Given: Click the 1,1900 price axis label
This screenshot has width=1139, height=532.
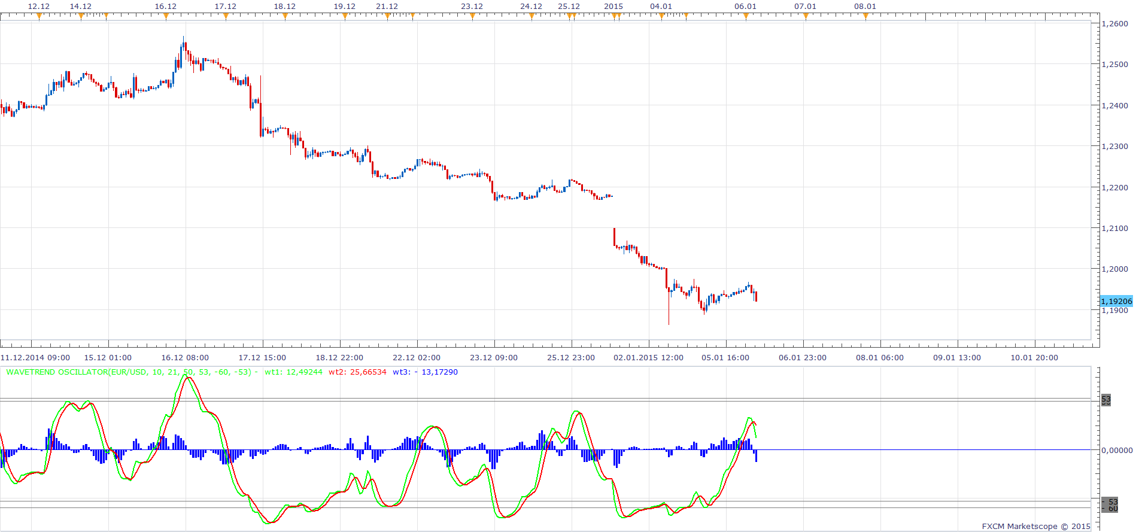Looking at the screenshot, I should (x=1115, y=311).
